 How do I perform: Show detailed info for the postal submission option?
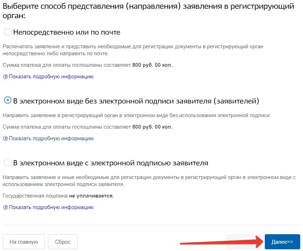point(51,77)
